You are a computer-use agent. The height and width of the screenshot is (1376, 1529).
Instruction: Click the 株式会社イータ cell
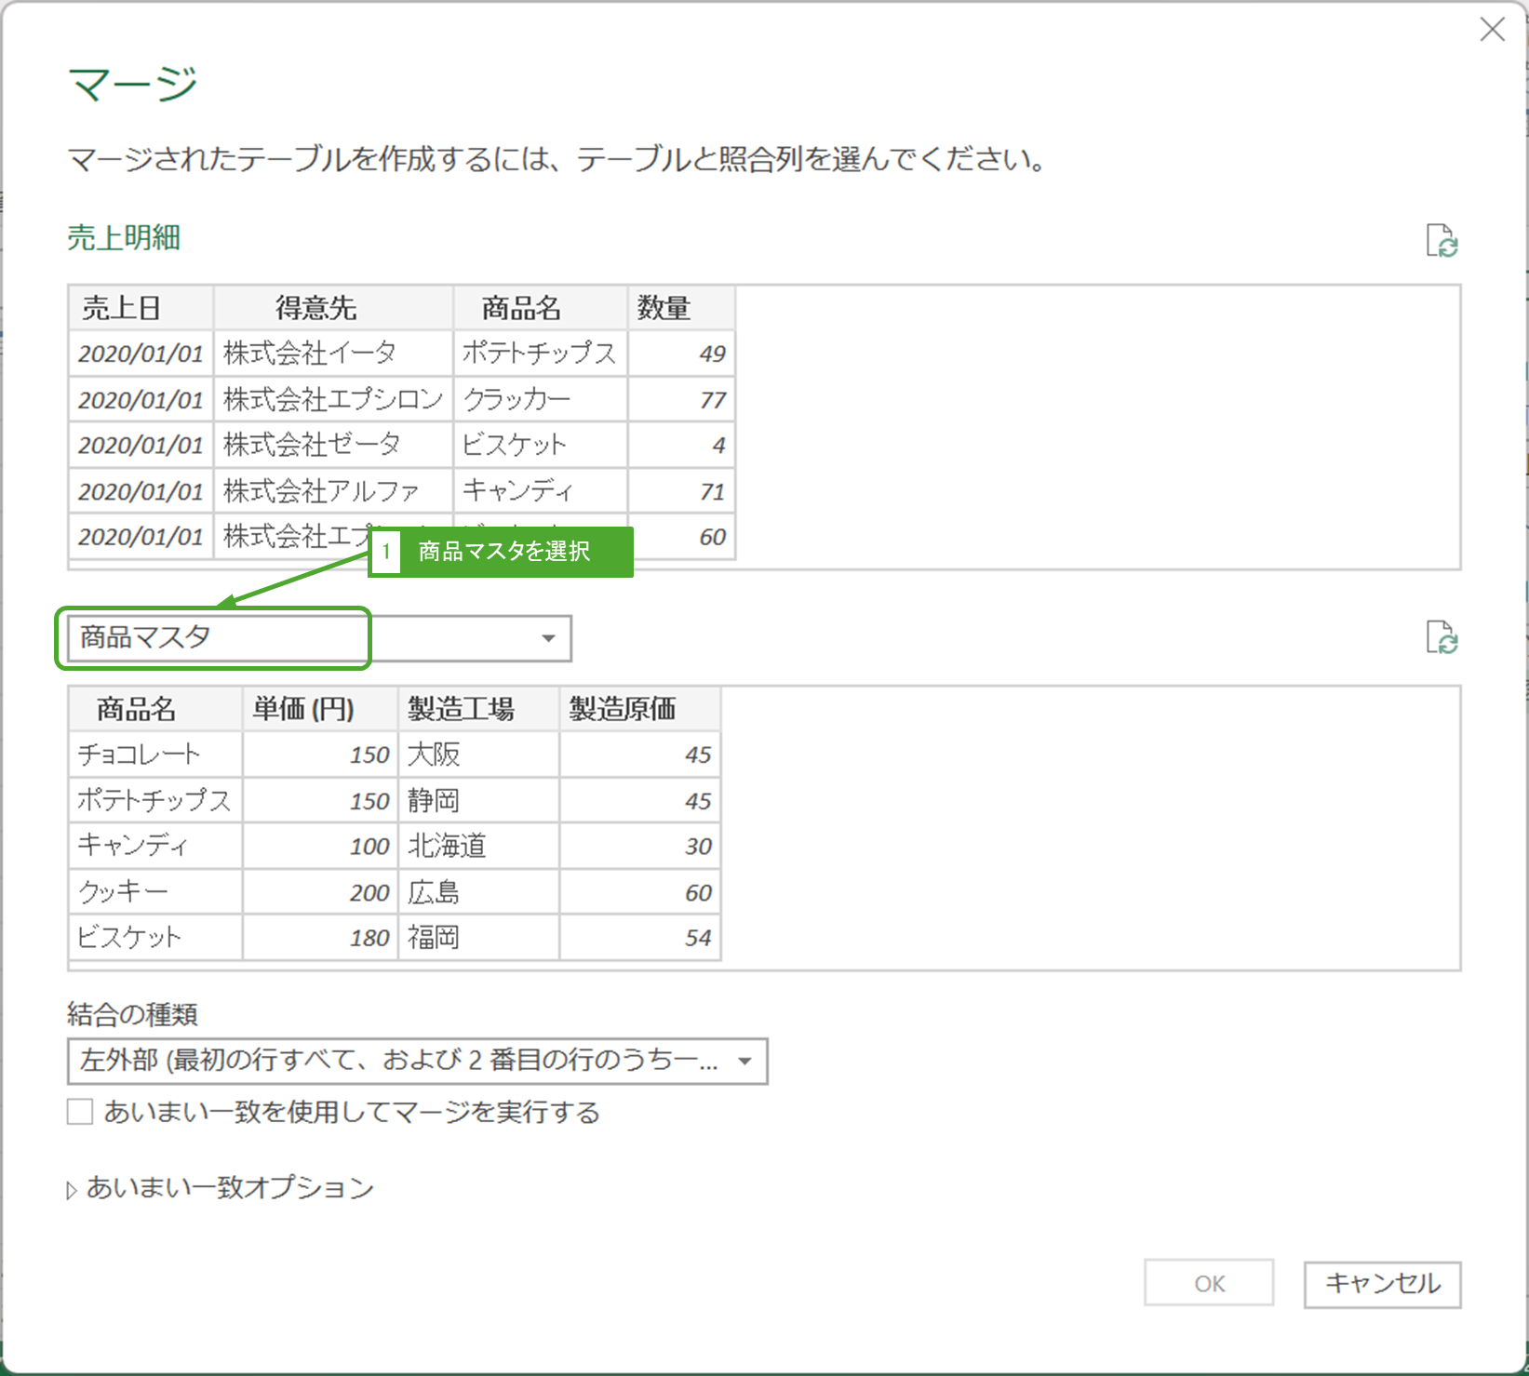point(311,354)
